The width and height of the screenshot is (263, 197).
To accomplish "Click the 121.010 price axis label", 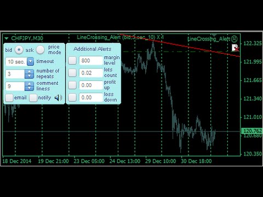I will 253,117.
